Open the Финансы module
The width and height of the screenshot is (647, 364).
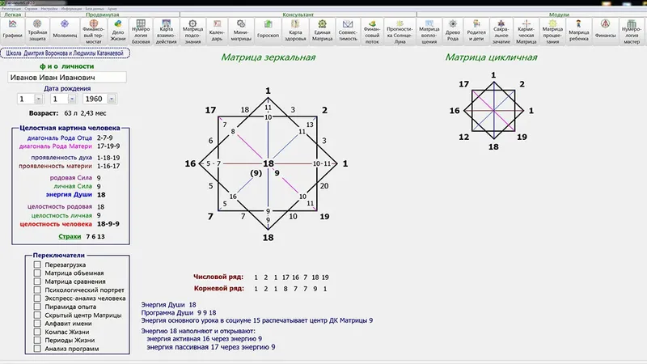[605, 32]
